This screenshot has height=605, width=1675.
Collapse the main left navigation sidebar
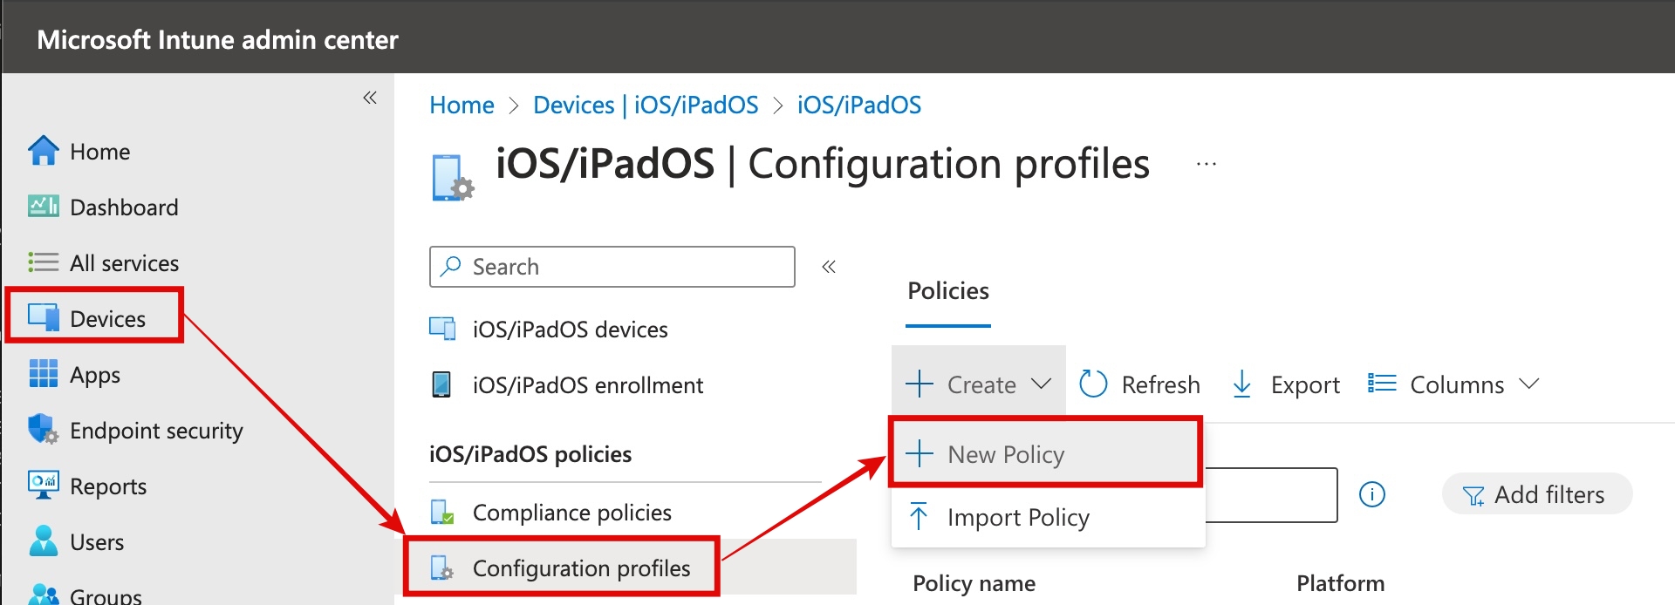[x=370, y=98]
